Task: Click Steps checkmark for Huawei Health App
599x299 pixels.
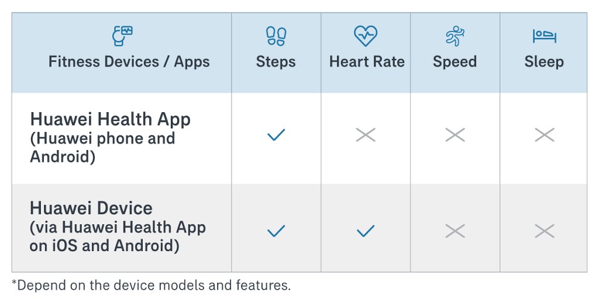Action: pos(276,135)
